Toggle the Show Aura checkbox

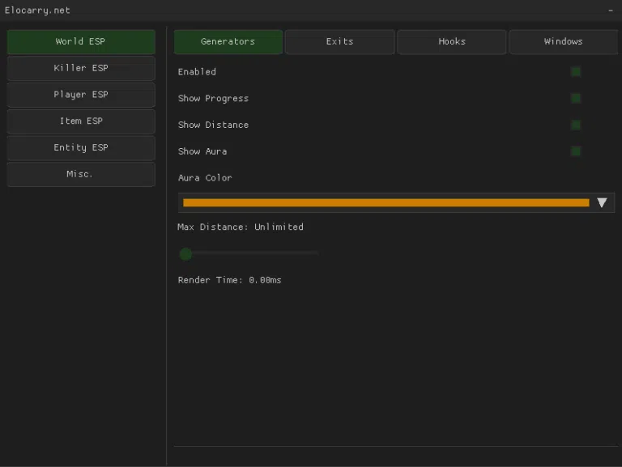pyautogui.click(x=576, y=151)
